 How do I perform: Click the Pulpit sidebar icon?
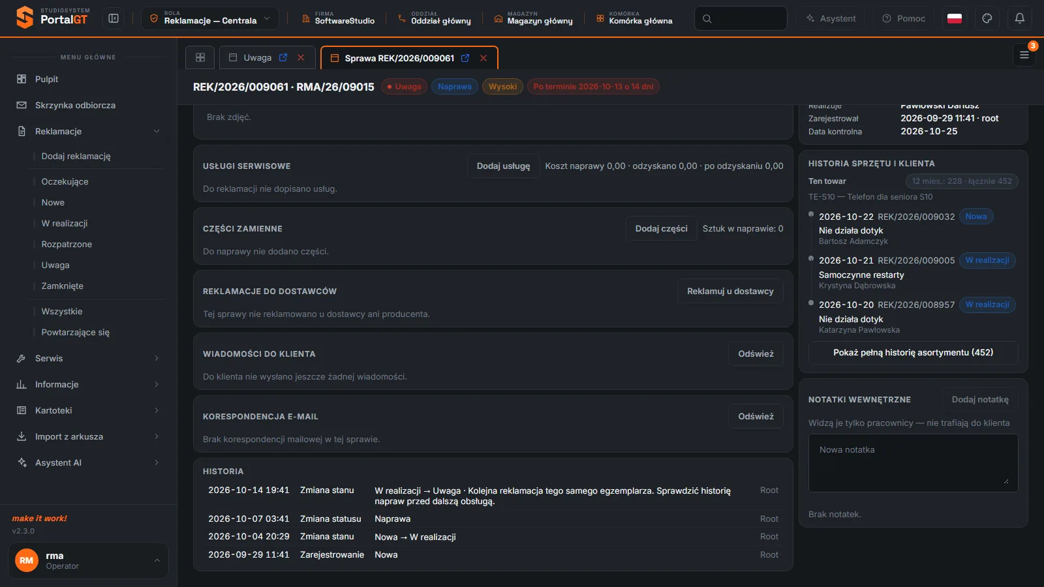(x=22, y=79)
